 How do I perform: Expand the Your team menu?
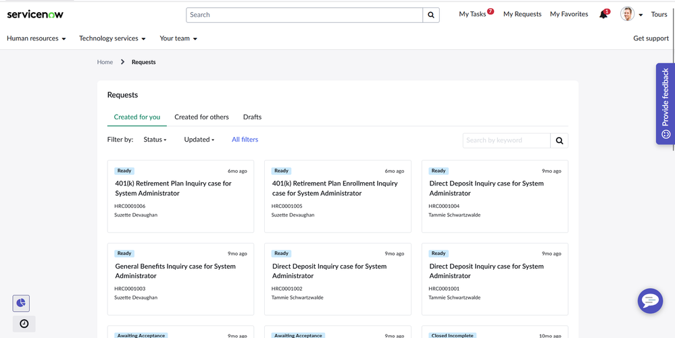coord(178,38)
